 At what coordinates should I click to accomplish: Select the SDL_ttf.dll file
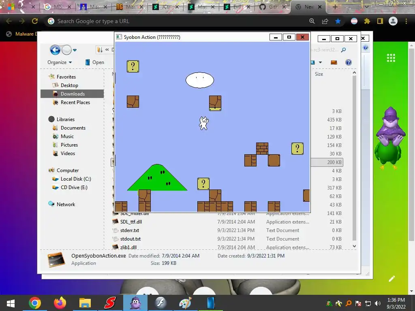[131, 222]
